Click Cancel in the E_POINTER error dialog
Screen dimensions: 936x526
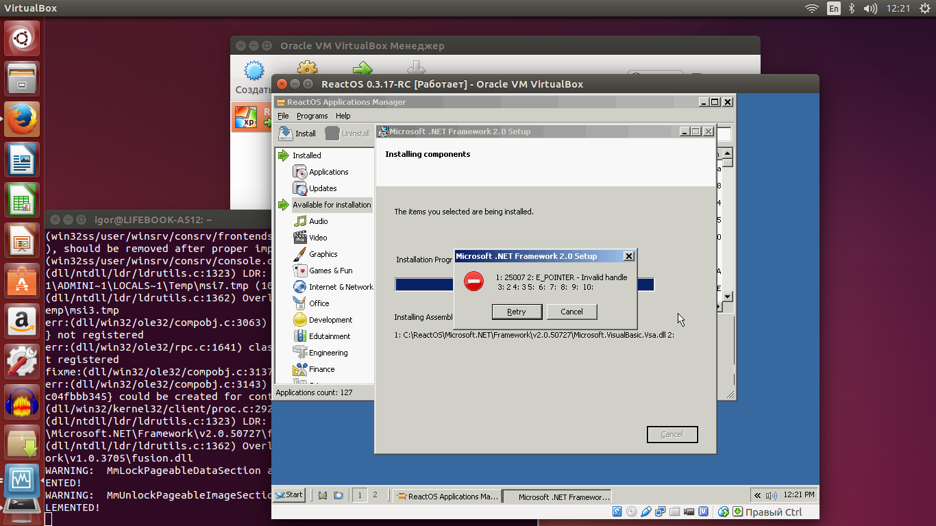click(x=571, y=312)
